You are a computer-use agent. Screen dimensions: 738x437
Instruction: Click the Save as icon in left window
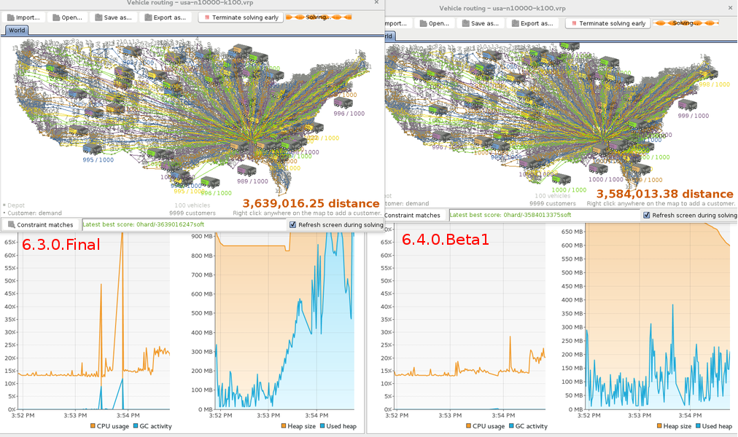pyautogui.click(x=98, y=17)
